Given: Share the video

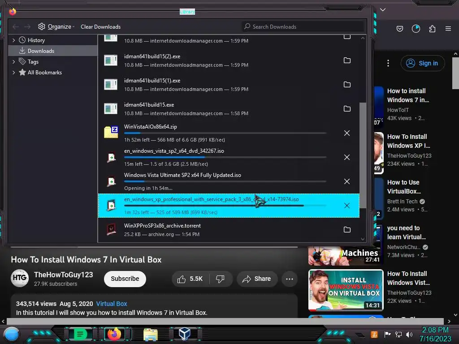Looking at the screenshot, I should click(256, 279).
